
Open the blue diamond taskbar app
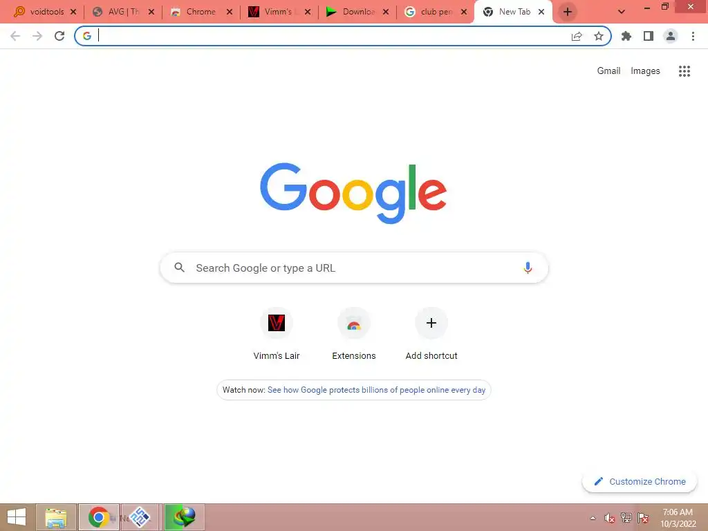pyautogui.click(x=140, y=517)
